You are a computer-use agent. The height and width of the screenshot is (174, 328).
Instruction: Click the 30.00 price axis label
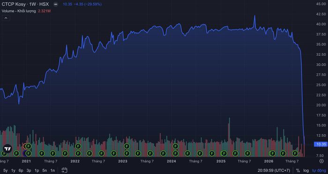(321, 65)
